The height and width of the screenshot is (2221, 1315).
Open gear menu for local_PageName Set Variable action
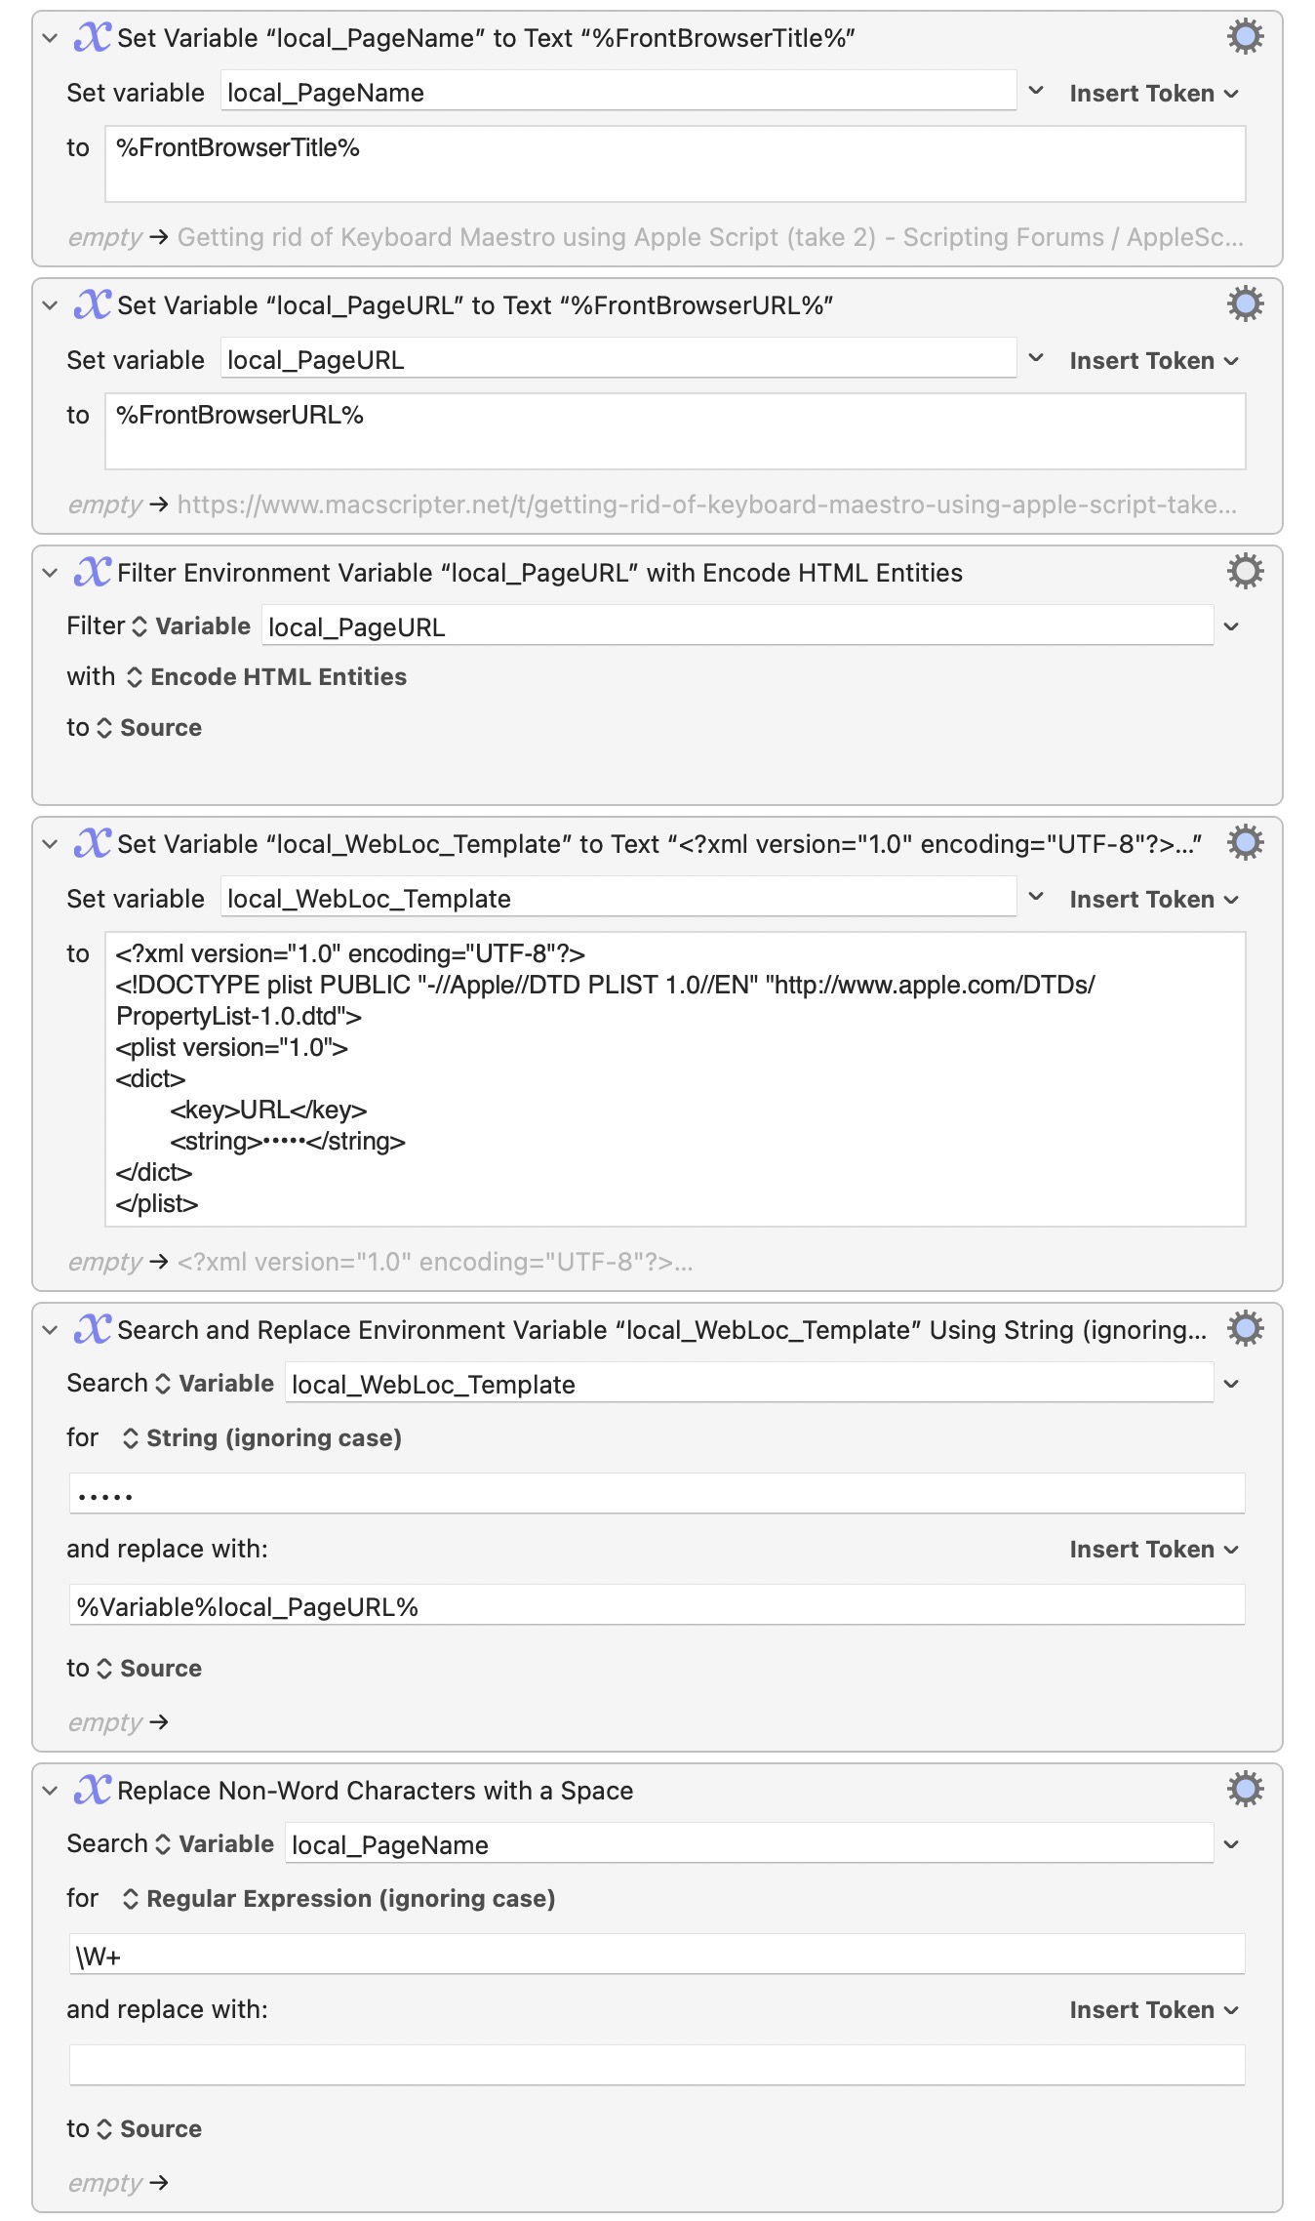point(1245,37)
